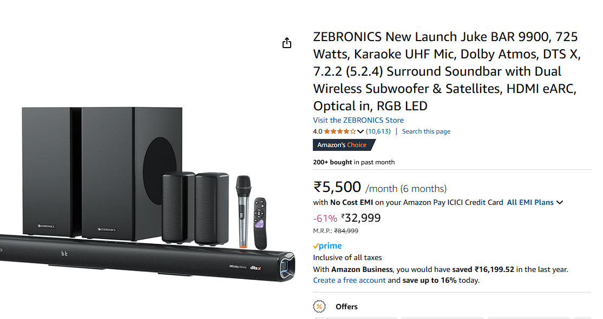The width and height of the screenshot is (603, 319).
Task: Expand the All EMI Plans dropdown
Action: (535, 202)
